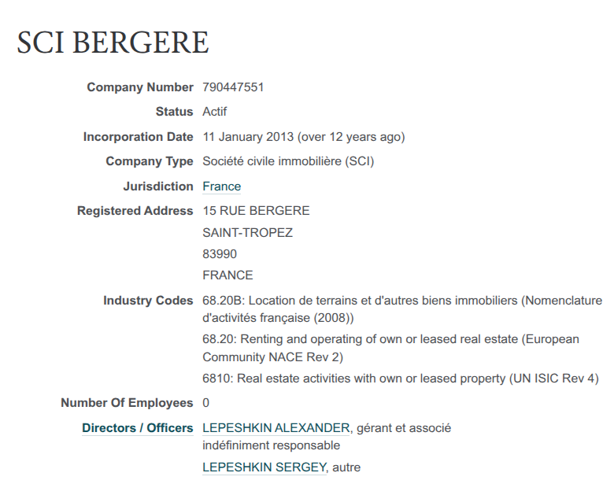Follow the Directors / Officers link
The image size is (614, 484).
(137, 428)
